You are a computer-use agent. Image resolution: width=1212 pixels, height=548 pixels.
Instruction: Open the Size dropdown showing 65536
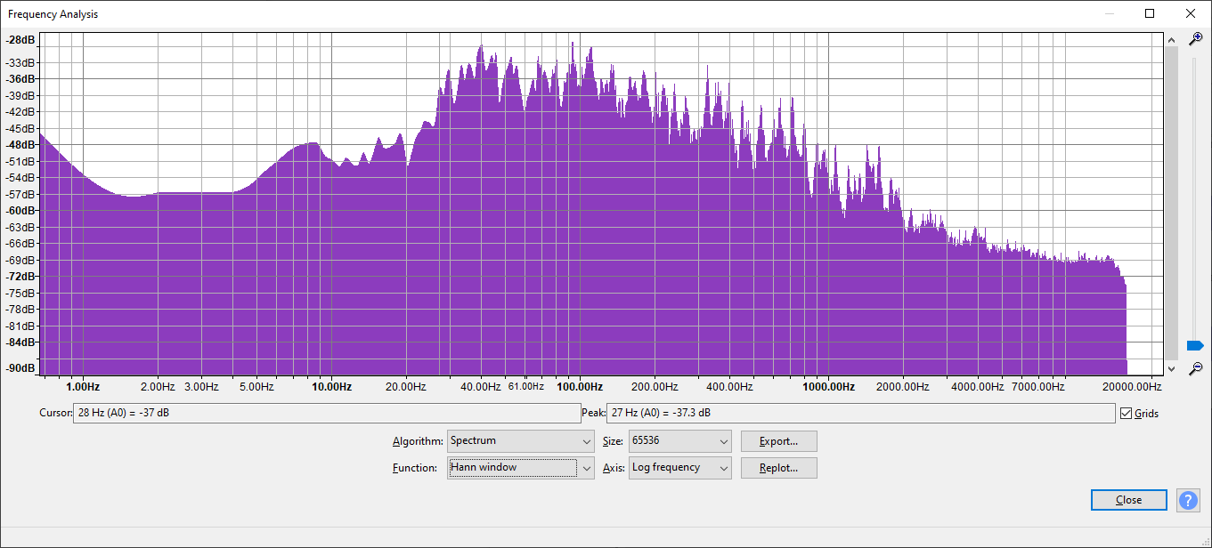click(680, 441)
